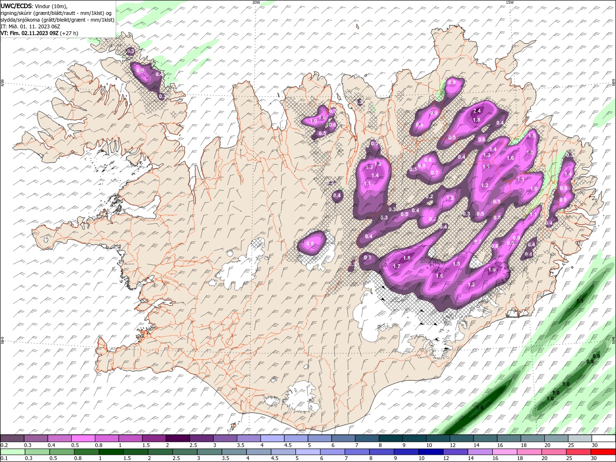
Task: Pick the darkest green 1 swatch, lower legend
Action: coord(111,452)
